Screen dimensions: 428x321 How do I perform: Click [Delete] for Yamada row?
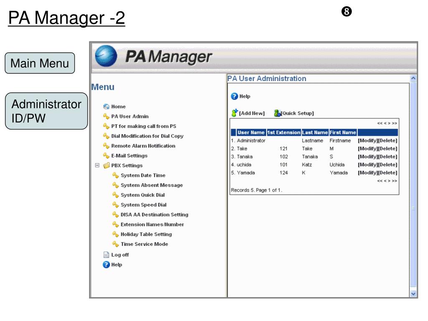tap(387, 173)
